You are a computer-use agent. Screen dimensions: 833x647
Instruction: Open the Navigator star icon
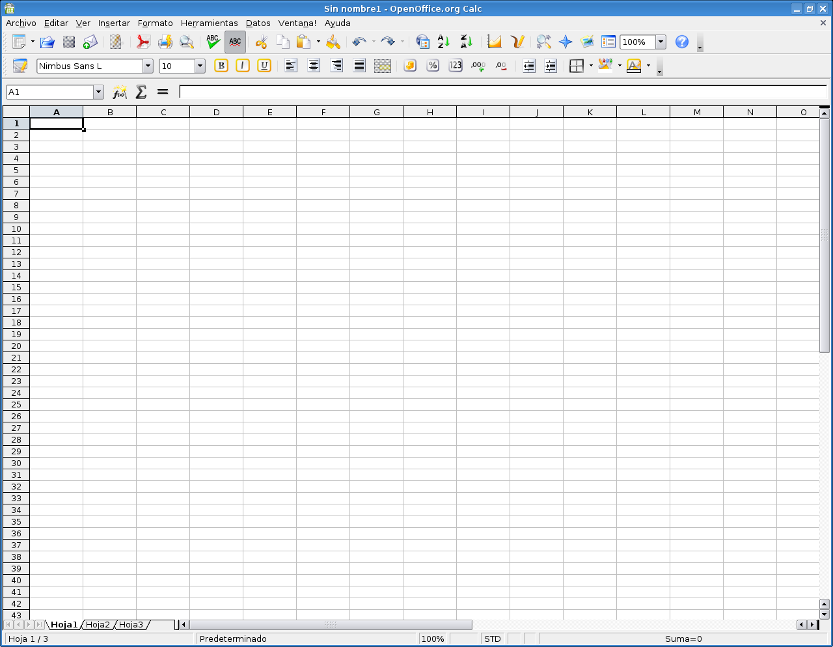(x=566, y=42)
